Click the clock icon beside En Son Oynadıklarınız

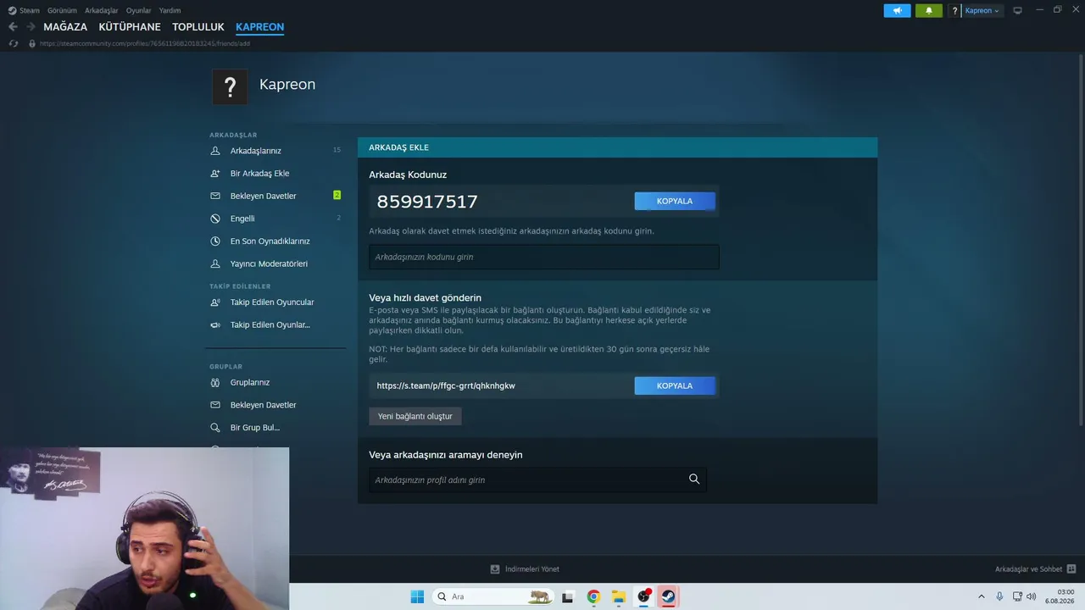[x=214, y=241]
